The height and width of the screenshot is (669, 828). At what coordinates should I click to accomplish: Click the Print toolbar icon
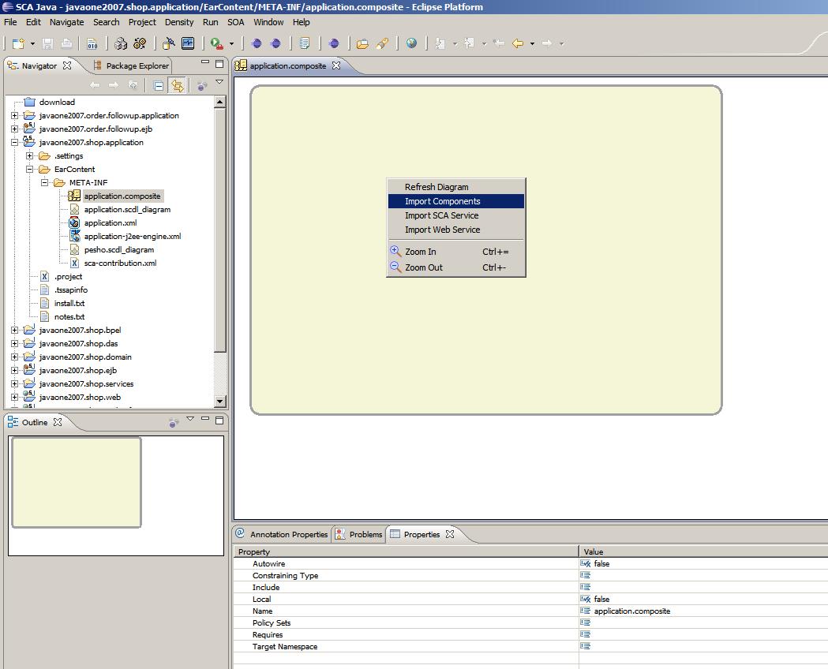click(x=66, y=43)
